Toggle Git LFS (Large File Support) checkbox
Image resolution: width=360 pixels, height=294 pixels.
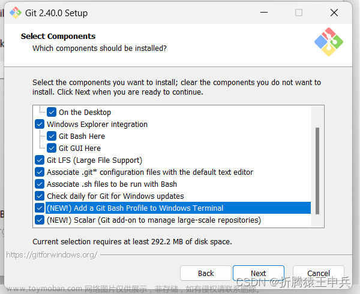coord(40,160)
